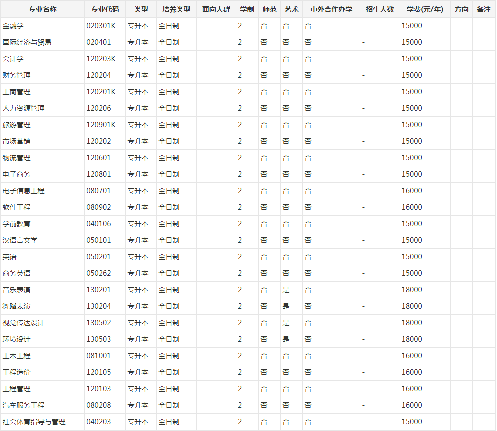Click major code 120601
This screenshot has height=431, width=497.
99,158
